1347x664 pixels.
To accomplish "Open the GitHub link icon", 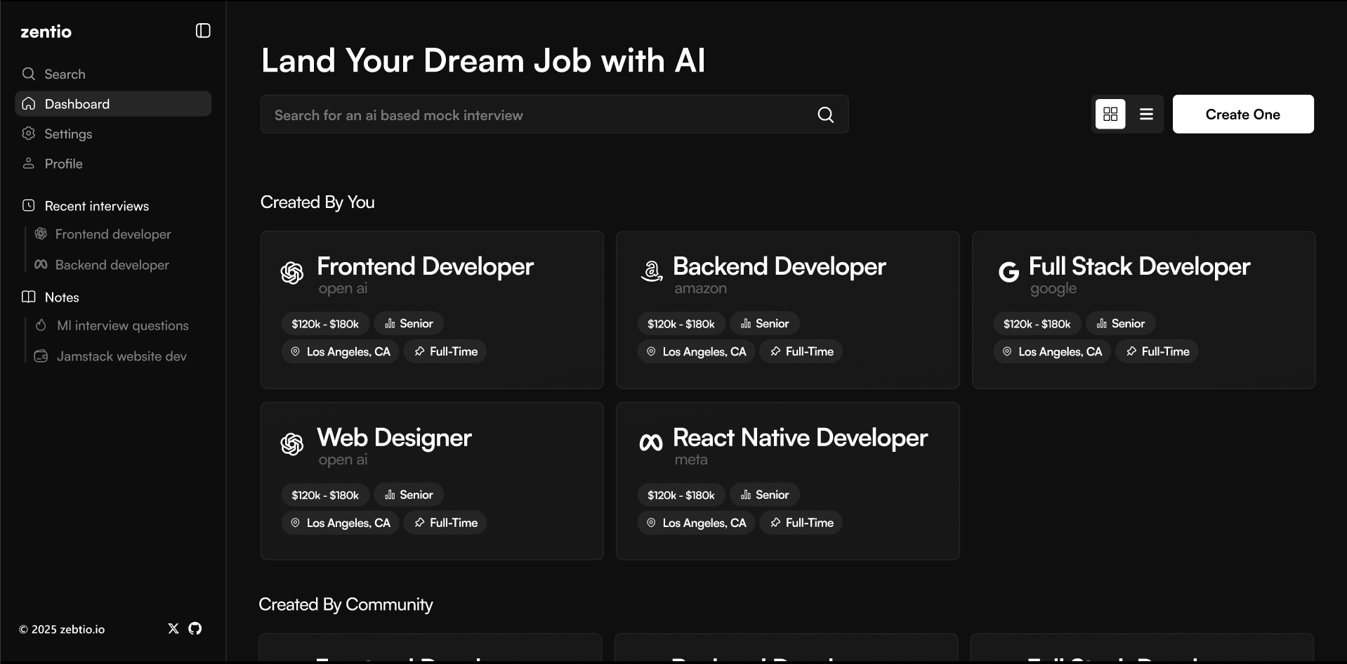I will point(195,629).
